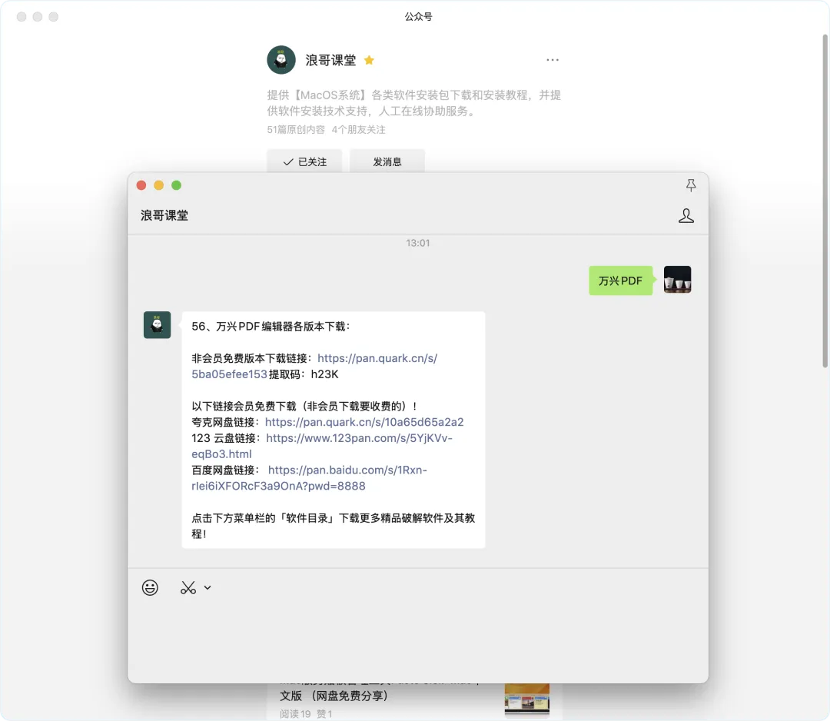830x721 pixels.
Task: Click the 13:01 timestamp text
Action: [417, 243]
